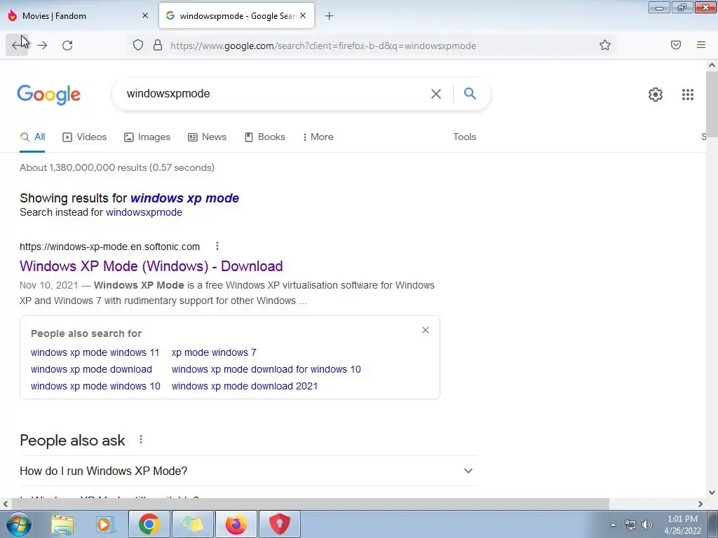This screenshot has height=538, width=718.
Task: Clear the search box with X
Action: pos(436,94)
